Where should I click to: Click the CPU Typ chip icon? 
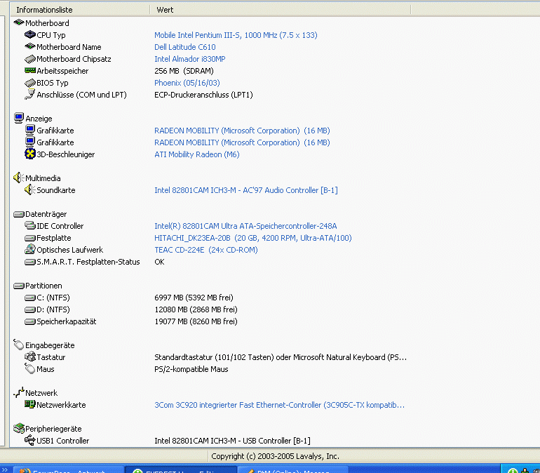30,35
